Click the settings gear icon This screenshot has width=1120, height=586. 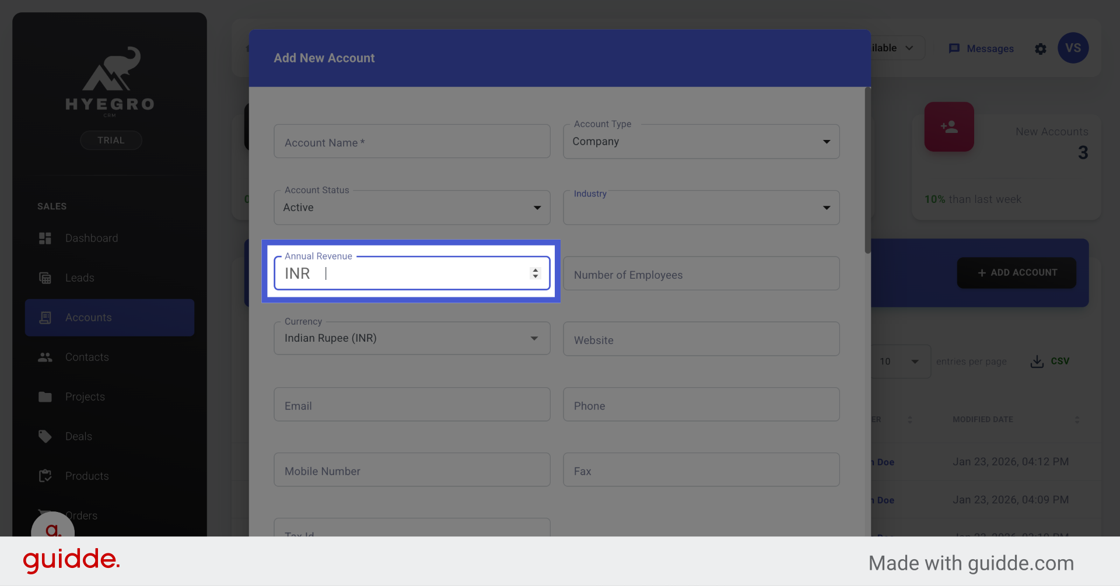[x=1041, y=49]
